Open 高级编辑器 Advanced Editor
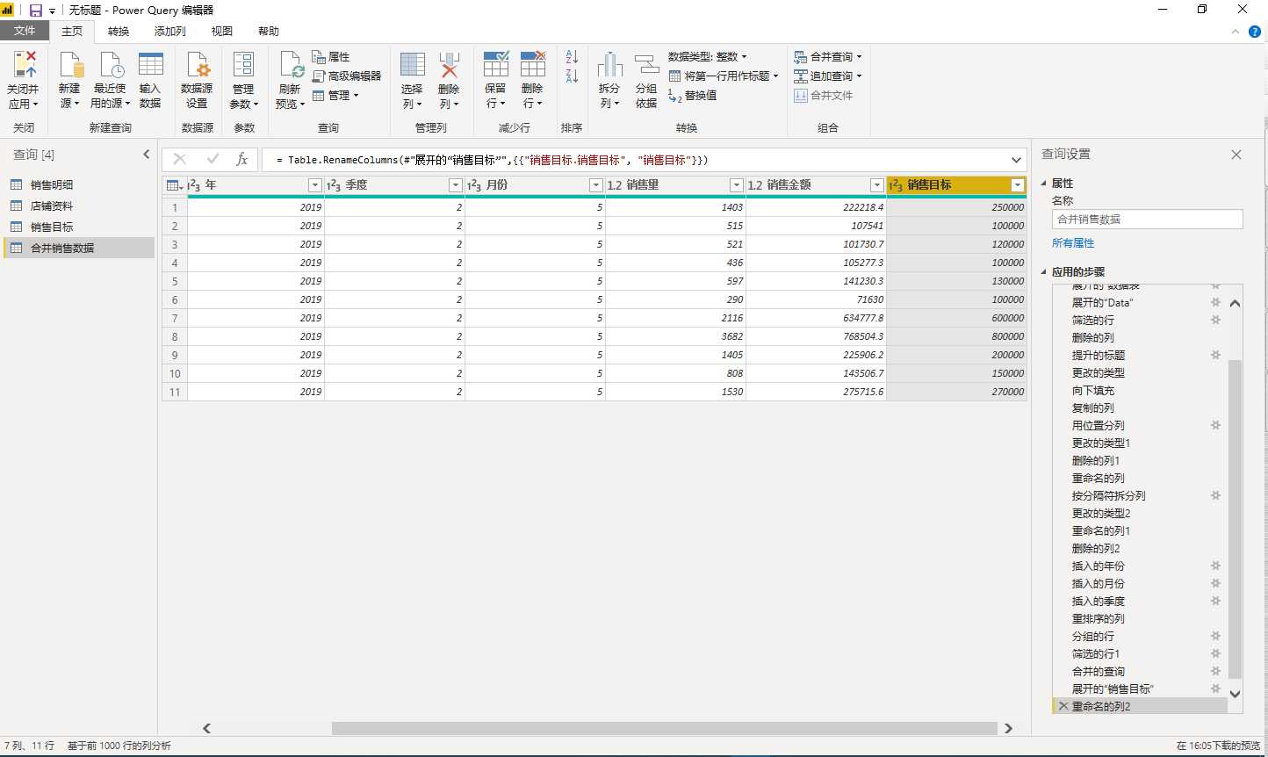The height and width of the screenshot is (757, 1268). click(347, 76)
